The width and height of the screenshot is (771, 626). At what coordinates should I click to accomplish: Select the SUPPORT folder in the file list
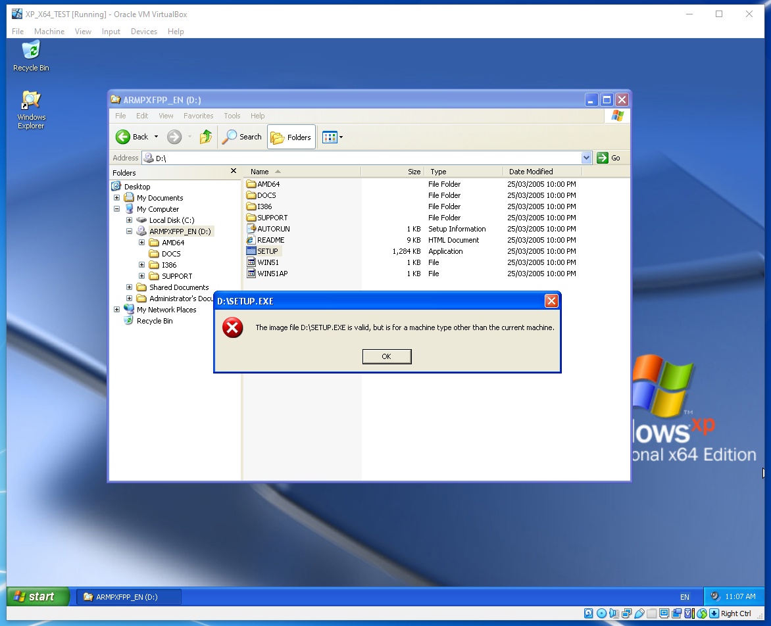[268, 218]
